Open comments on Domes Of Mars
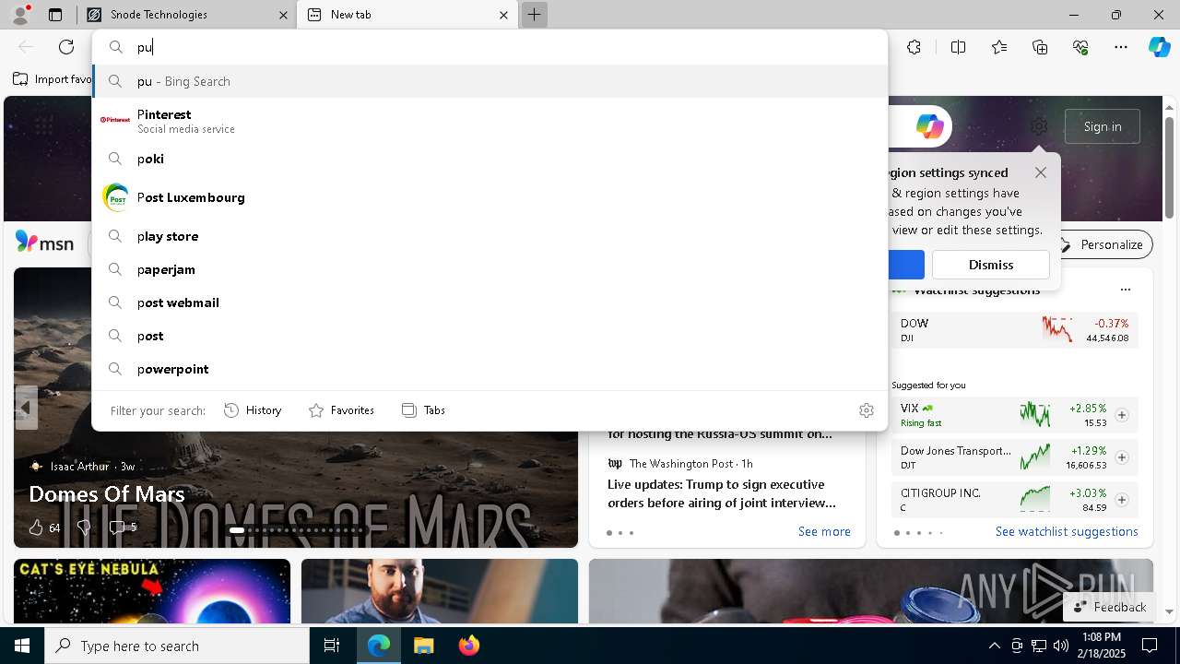Image resolution: width=1180 pixels, height=664 pixels. pyautogui.click(x=117, y=528)
